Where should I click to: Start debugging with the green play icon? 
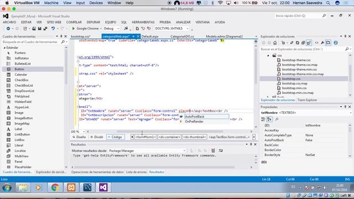[73, 29]
